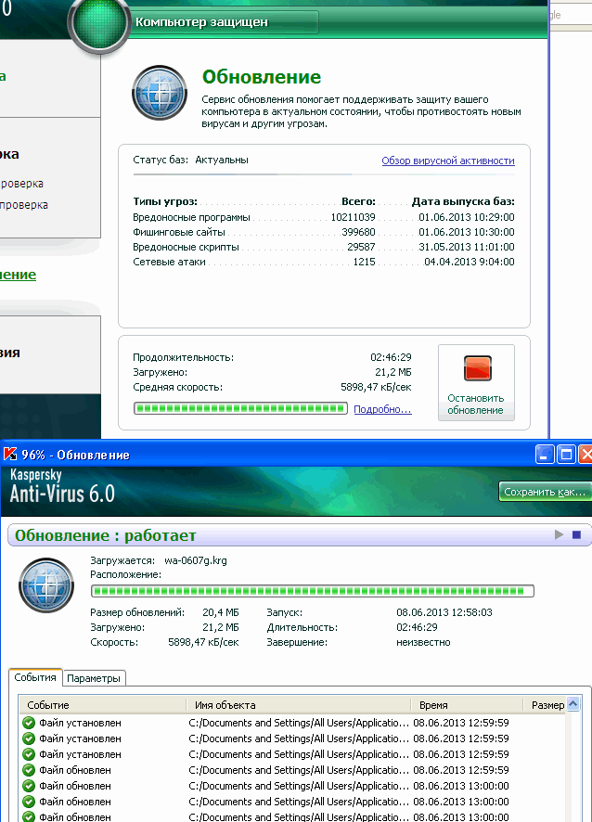Click the Сохранить как... button
592x822 pixels.
[x=545, y=492]
